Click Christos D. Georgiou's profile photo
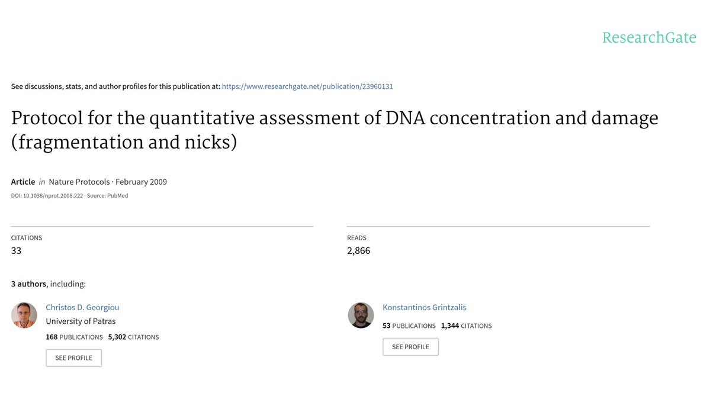710x393 pixels. pyautogui.click(x=24, y=315)
